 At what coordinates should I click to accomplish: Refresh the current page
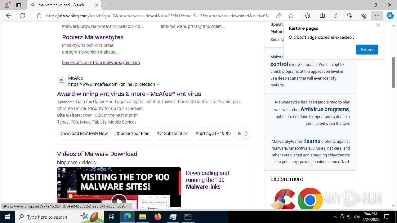coord(22,16)
